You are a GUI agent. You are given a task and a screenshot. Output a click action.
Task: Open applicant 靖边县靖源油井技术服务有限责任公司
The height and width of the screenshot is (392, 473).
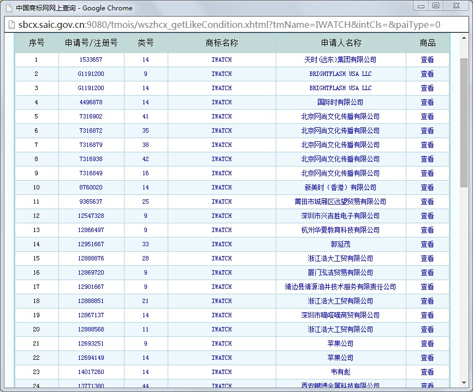(340, 287)
